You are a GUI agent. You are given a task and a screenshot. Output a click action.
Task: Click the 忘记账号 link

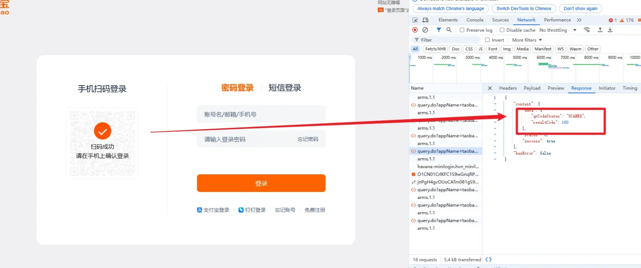pos(285,210)
